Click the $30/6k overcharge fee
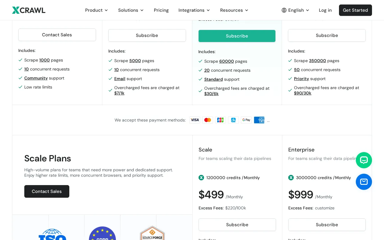Viewport: 384px width, 240px height. [211, 94]
